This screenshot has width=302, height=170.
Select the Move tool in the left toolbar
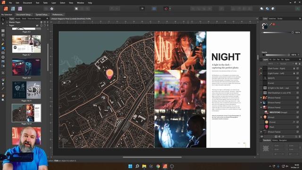(3, 19)
